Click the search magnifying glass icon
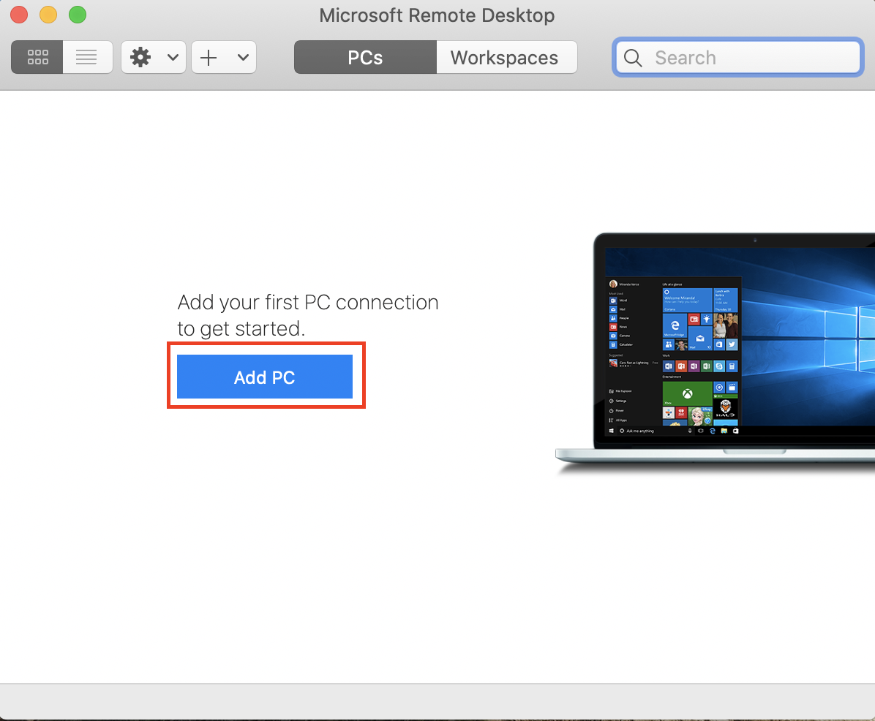This screenshot has height=721, width=875. (x=632, y=57)
